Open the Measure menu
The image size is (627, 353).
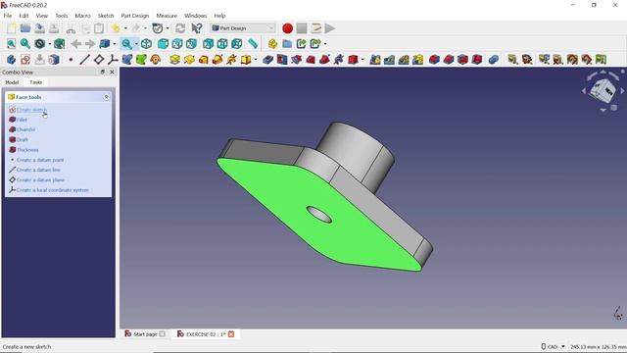pos(167,16)
